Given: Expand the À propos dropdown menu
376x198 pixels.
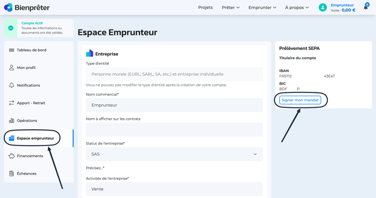Looking at the screenshot, I should [297, 8].
